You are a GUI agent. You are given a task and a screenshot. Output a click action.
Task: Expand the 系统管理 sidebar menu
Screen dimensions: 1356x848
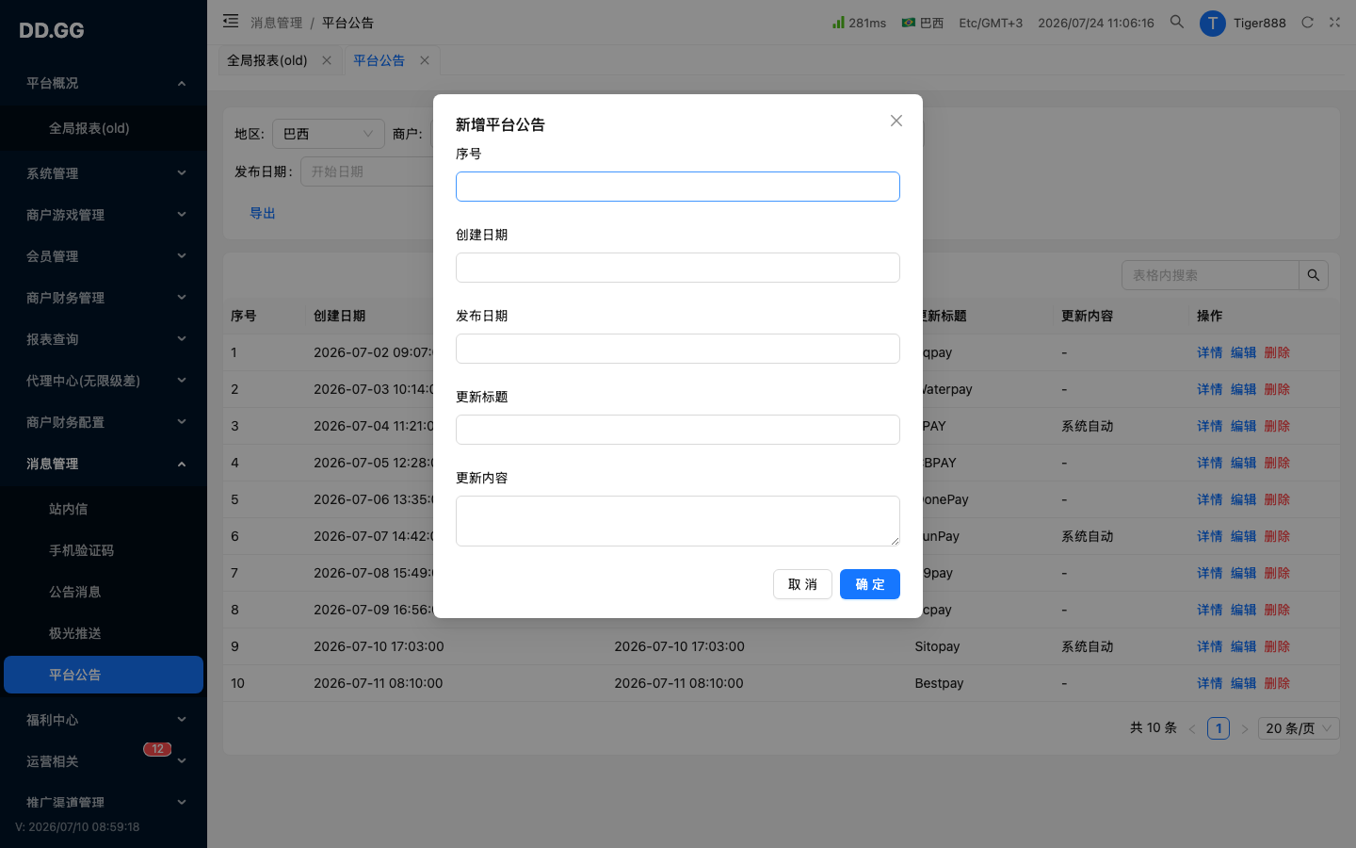click(x=104, y=173)
